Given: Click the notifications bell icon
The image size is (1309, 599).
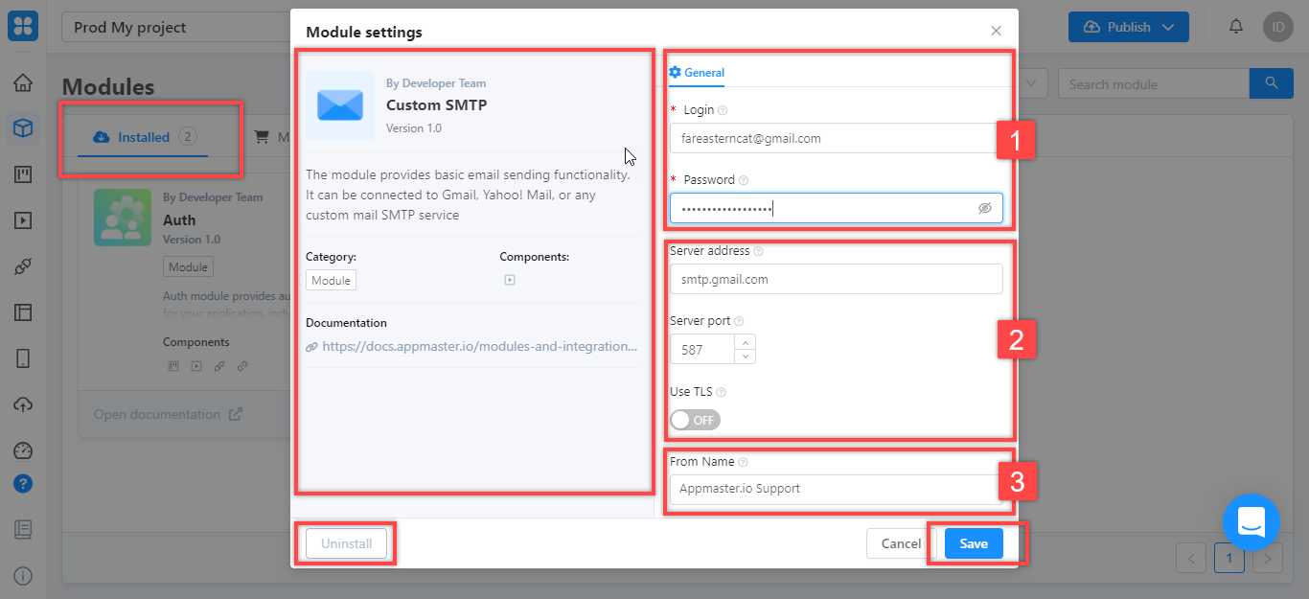Looking at the screenshot, I should click(x=1235, y=26).
